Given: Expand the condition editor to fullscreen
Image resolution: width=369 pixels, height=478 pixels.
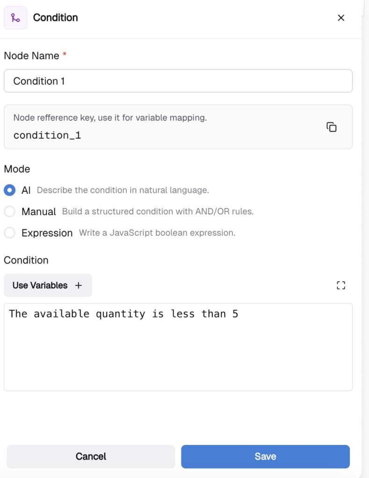Looking at the screenshot, I should 341,285.
